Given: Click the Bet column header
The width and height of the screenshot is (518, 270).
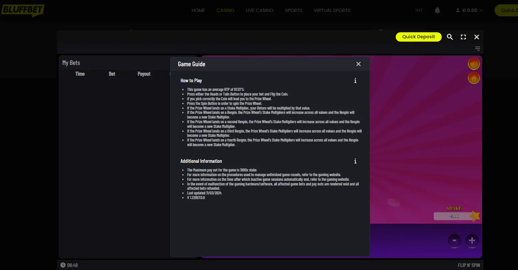Looking at the screenshot, I should 112,74.
